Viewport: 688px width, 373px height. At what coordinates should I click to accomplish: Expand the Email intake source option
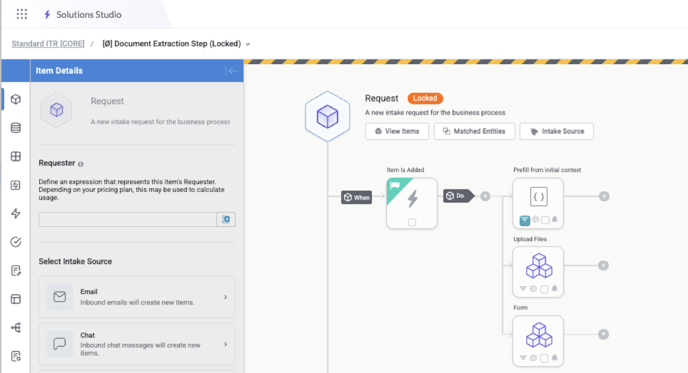point(225,297)
